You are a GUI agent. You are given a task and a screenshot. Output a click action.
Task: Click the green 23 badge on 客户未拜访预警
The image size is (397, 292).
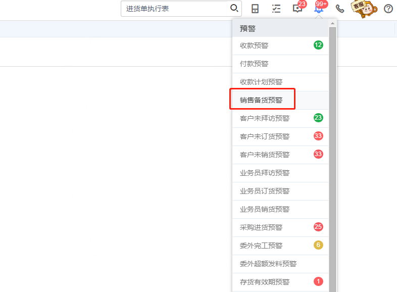pyautogui.click(x=318, y=118)
